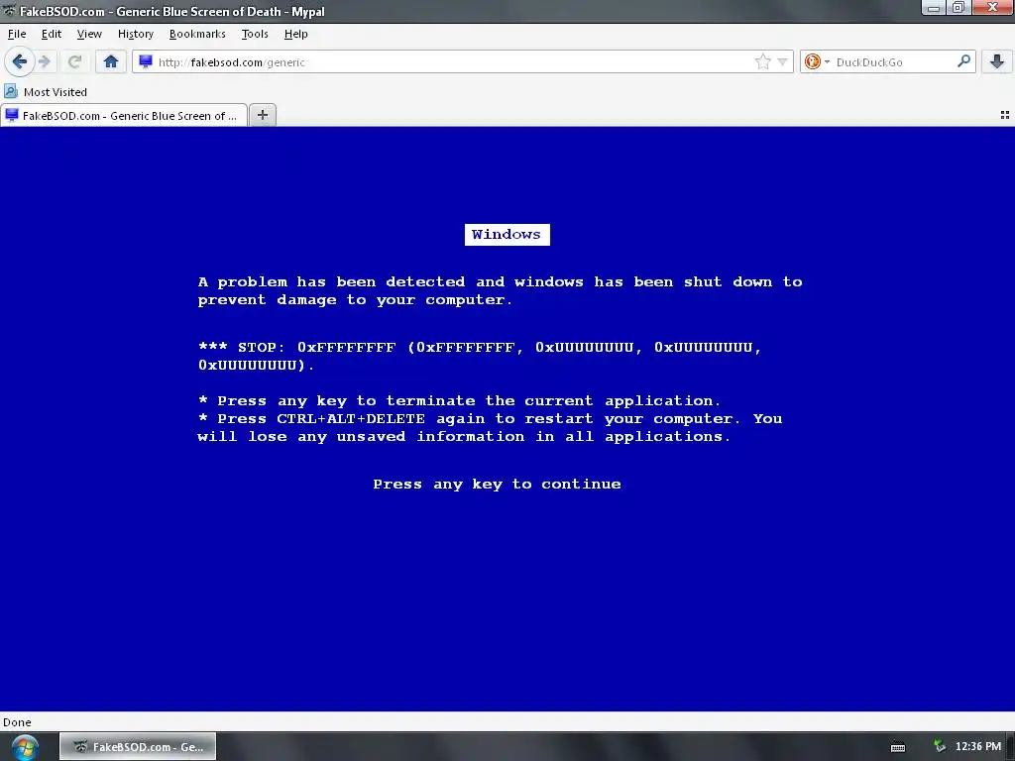1015x761 pixels.
Task: Go back using the Back arrow button
Action: (20, 62)
